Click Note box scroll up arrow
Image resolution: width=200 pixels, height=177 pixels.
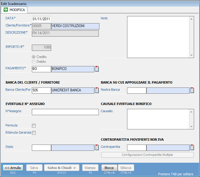click(191, 18)
